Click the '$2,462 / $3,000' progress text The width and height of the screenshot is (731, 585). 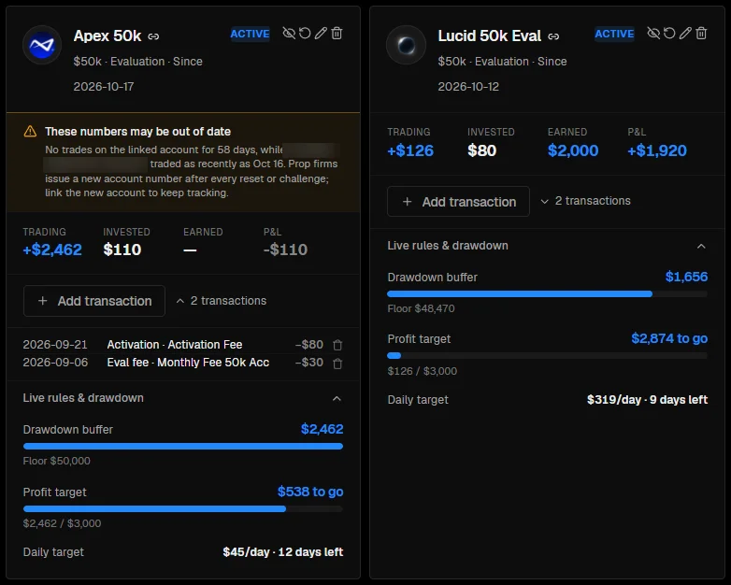click(x=62, y=523)
